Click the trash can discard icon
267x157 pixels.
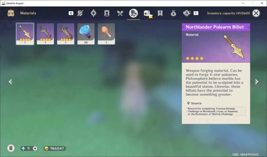pyautogui.click(x=11, y=148)
